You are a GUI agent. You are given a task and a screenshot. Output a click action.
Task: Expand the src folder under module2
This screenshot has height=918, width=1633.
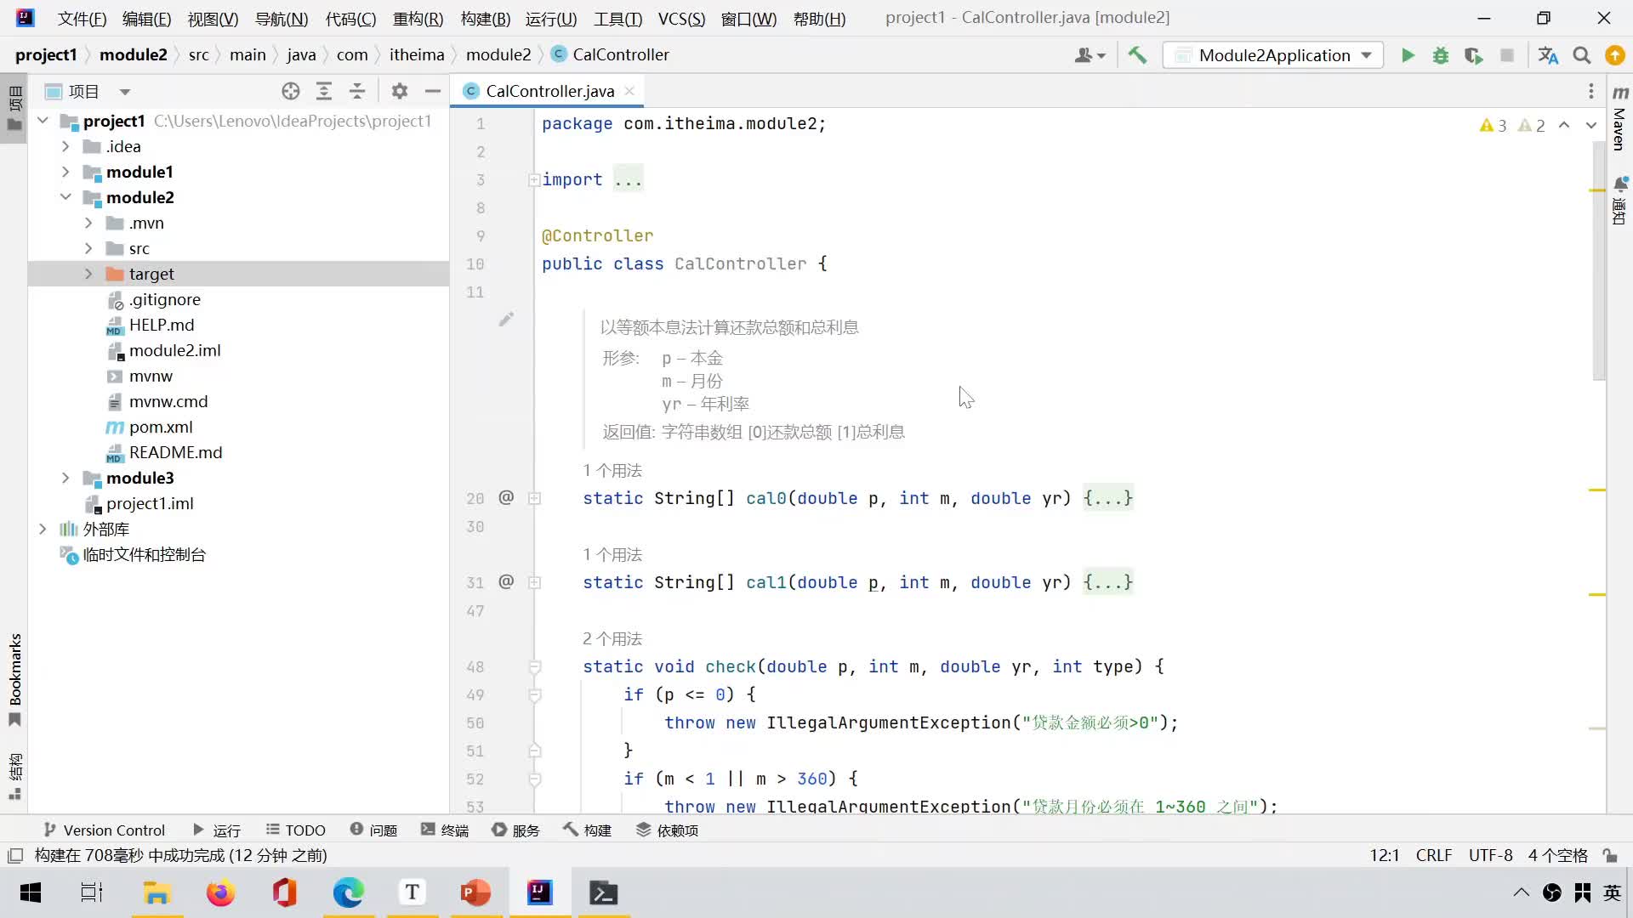88,248
